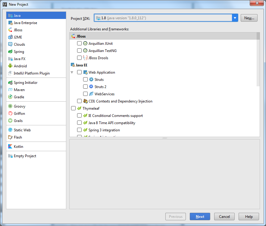The image size is (266, 226).
Task: Click the Empty Project folder icon
Action: click(10, 156)
